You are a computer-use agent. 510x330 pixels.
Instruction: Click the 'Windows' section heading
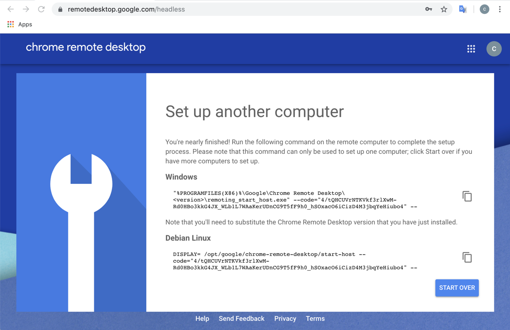181,177
